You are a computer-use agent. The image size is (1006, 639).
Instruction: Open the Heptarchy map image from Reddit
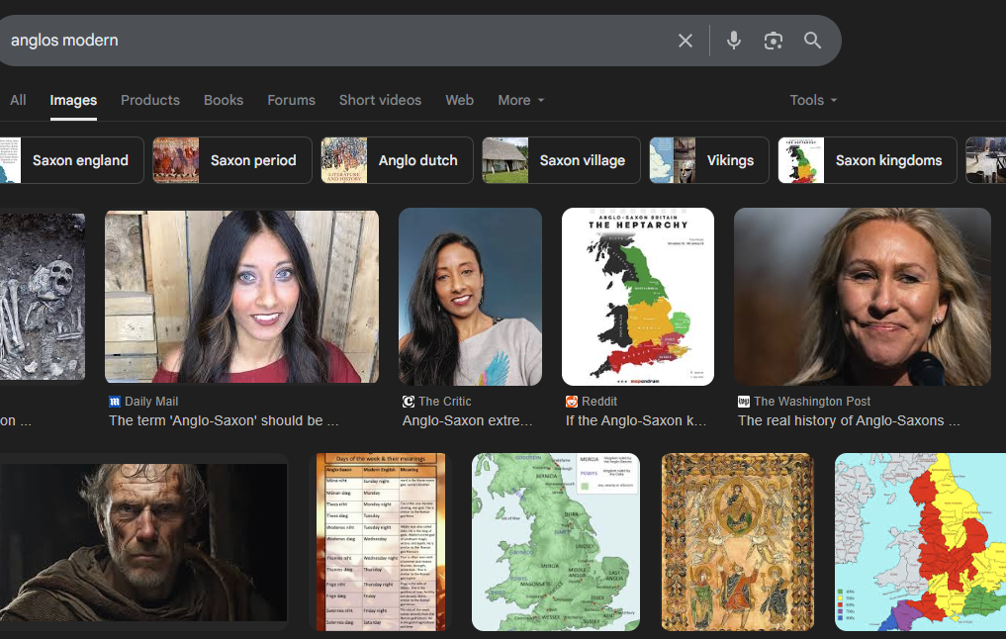coord(638,297)
